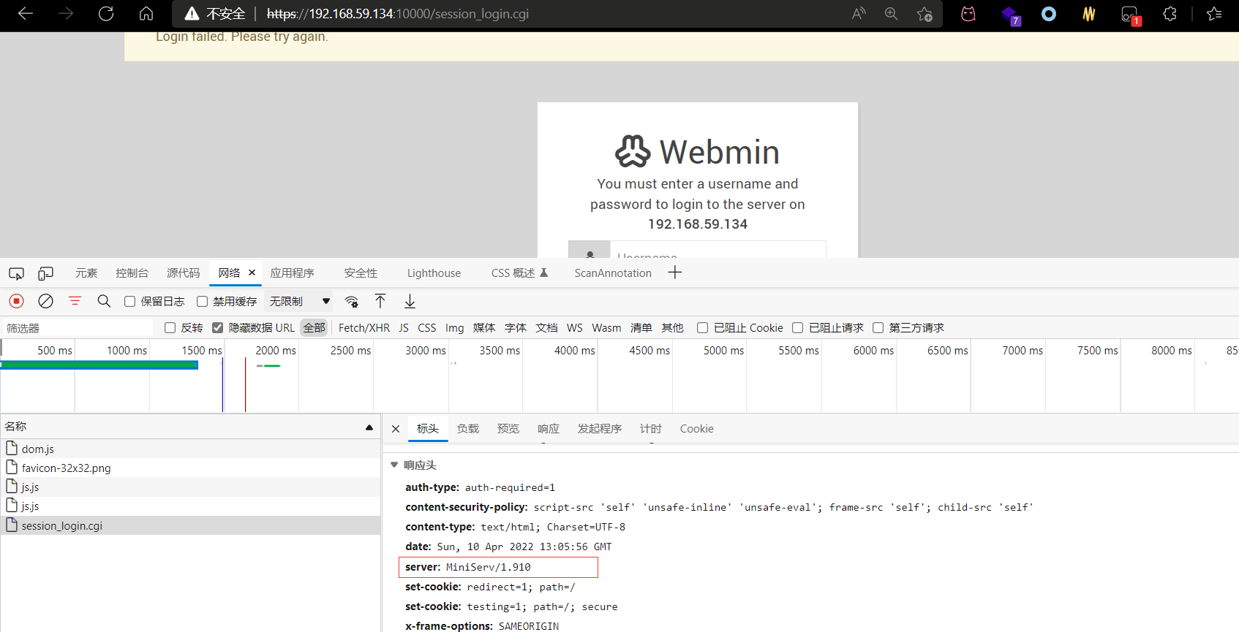
Task: Switch to 元素 DevTools tab
Action: click(86, 273)
